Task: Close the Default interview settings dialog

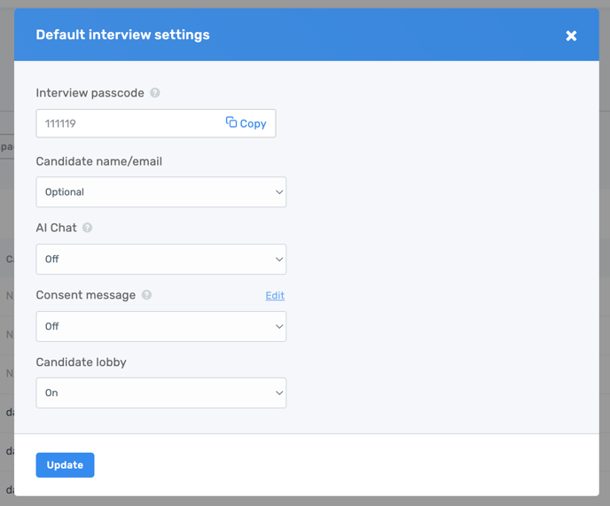Action: [x=571, y=35]
